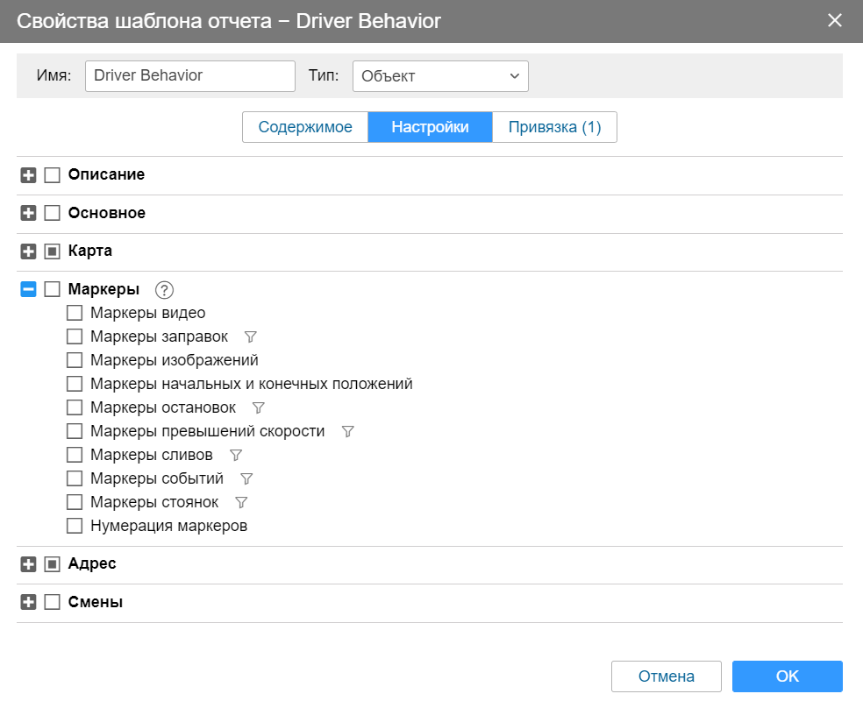Expand the Описание section
863x701 pixels.
point(28,175)
